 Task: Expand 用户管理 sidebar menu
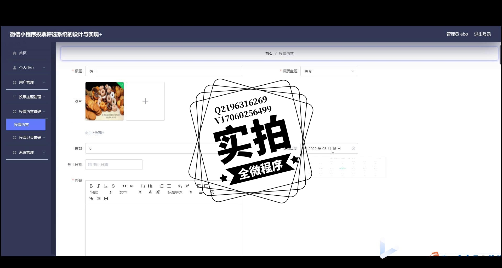(x=27, y=82)
